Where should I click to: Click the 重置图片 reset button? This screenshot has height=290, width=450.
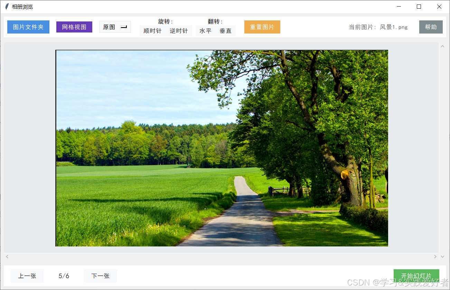(x=262, y=27)
